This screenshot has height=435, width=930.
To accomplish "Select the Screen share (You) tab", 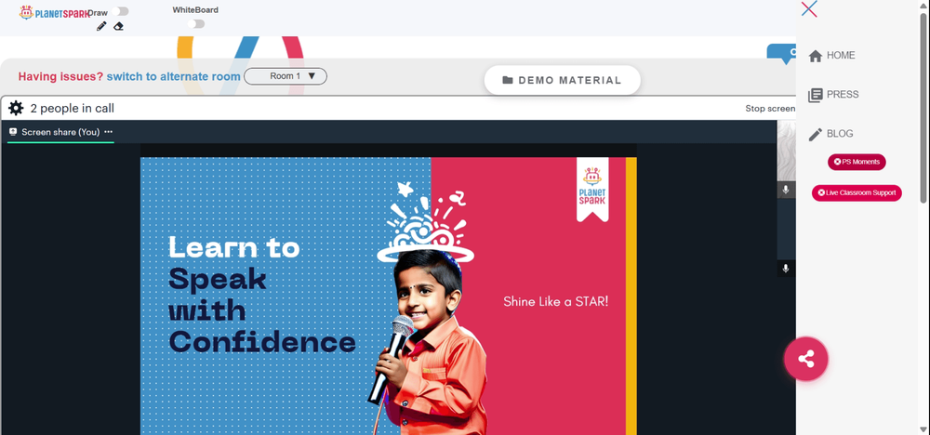I will [60, 132].
